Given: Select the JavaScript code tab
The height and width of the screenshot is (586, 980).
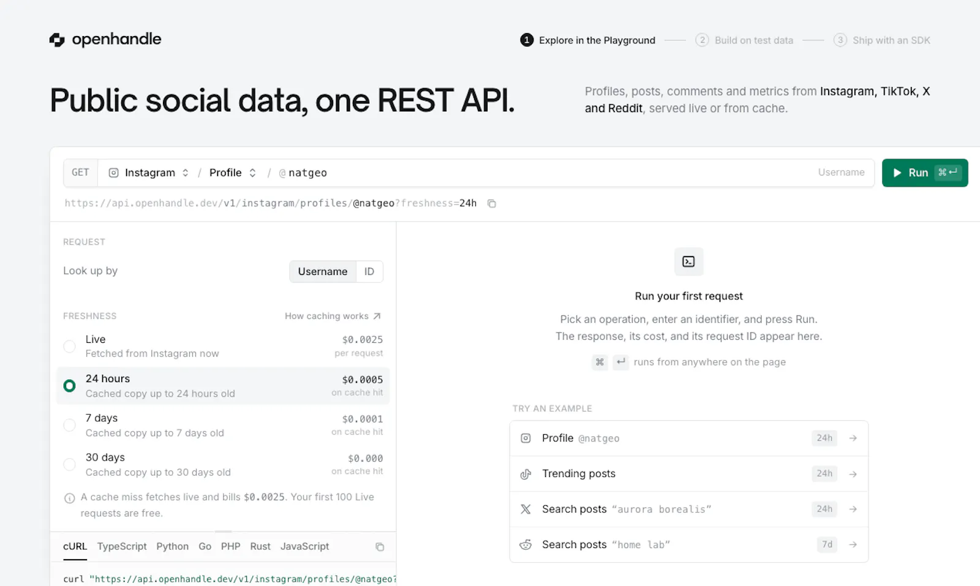Looking at the screenshot, I should pos(304,546).
